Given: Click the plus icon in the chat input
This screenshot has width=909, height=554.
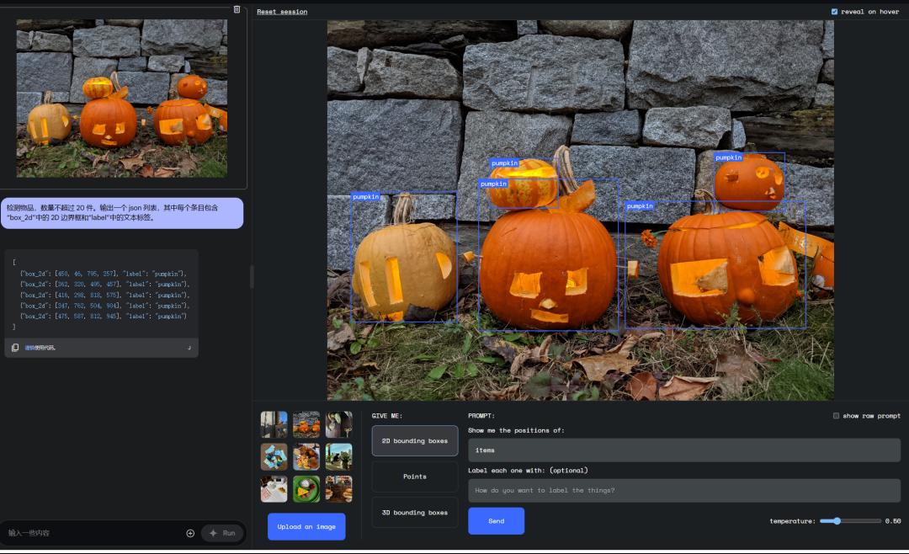Looking at the screenshot, I should click(x=190, y=533).
